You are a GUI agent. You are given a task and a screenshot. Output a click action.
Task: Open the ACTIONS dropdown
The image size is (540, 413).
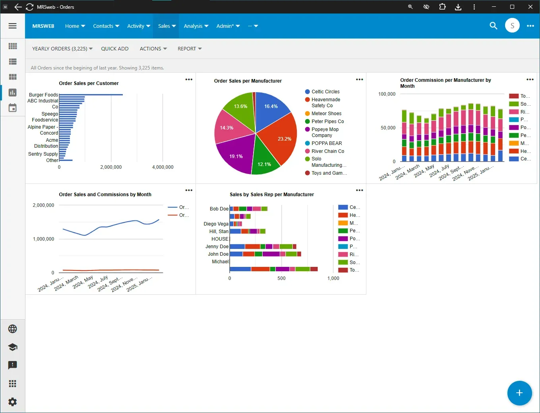153,48
